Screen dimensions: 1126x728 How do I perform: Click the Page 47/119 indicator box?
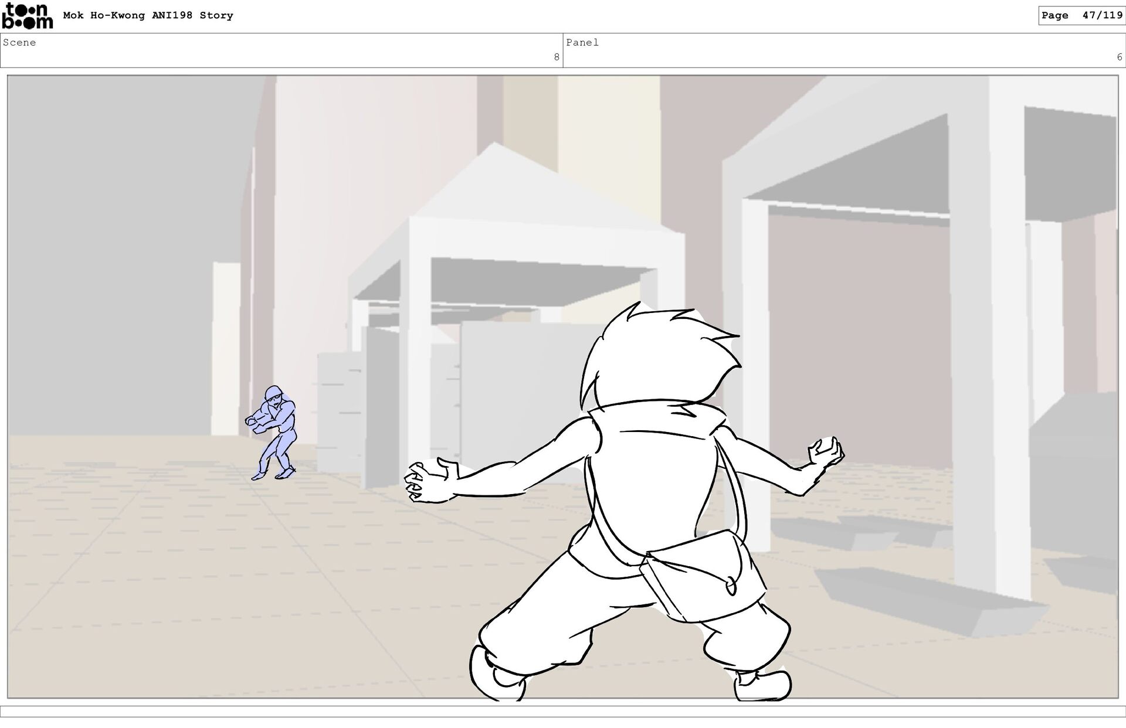[1081, 16]
